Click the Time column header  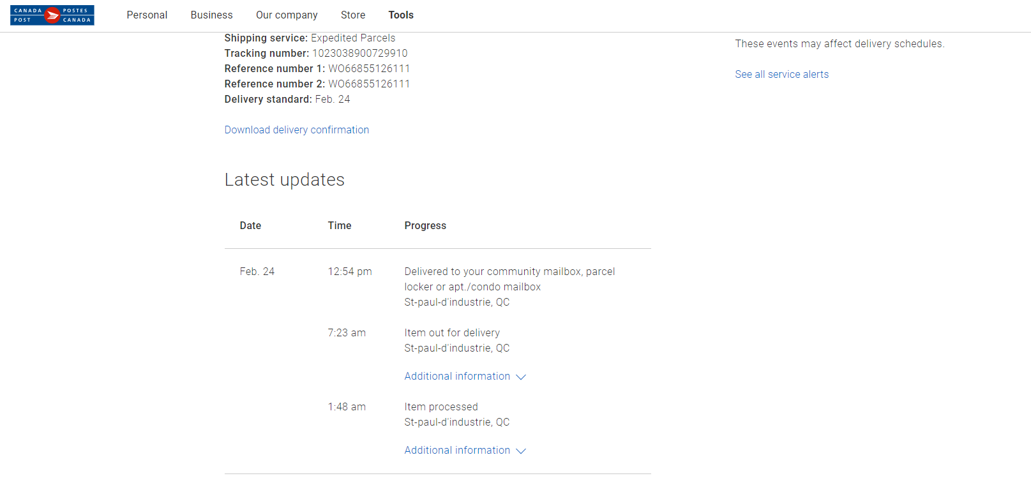coord(340,226)
